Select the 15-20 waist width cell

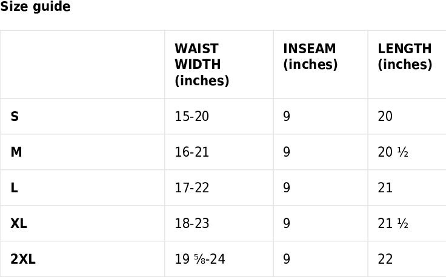tap(219, 116)
